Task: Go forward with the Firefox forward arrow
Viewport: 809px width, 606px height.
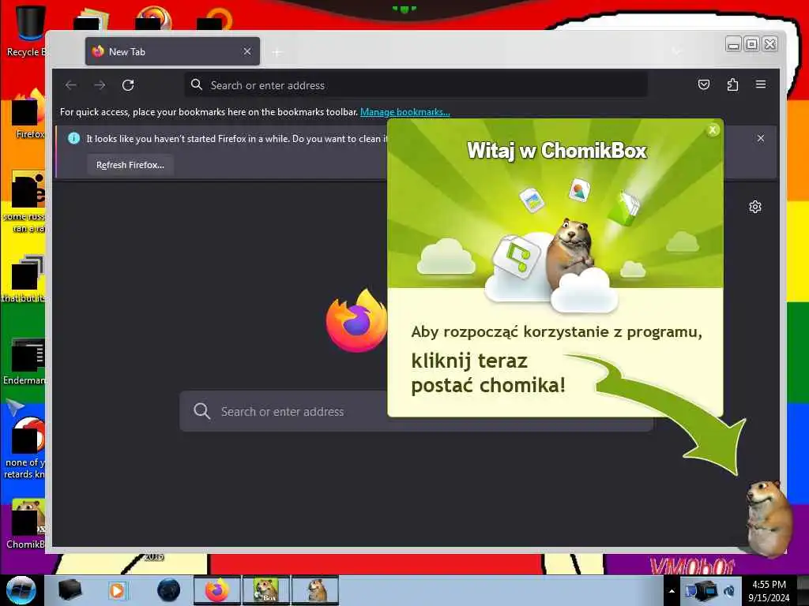Action: tap(100, 85)
